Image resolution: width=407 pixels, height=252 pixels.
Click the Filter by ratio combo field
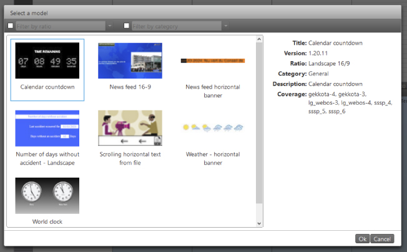[60, 26]
